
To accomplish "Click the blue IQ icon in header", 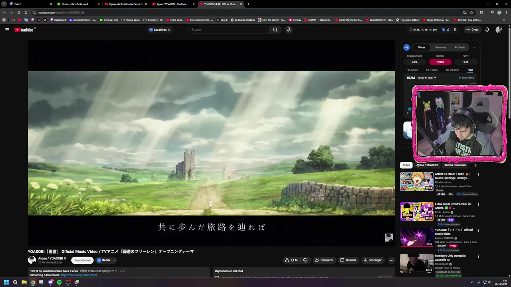I will pos(442,29).
